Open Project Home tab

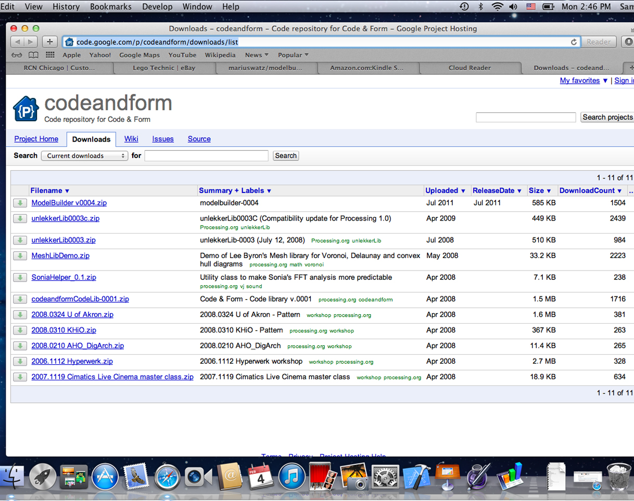click(36, 139)
